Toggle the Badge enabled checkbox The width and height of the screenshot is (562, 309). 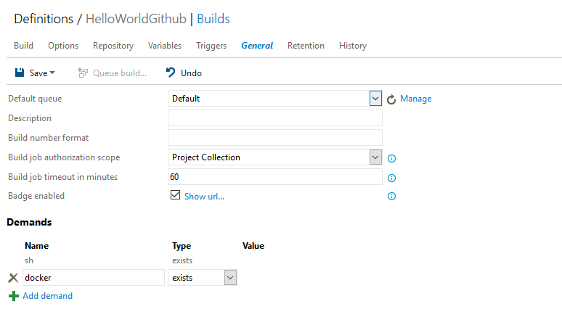pos(175,195)
